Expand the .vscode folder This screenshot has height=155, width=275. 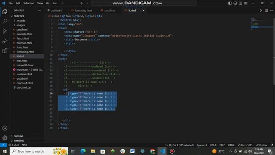tap(21, 21)
